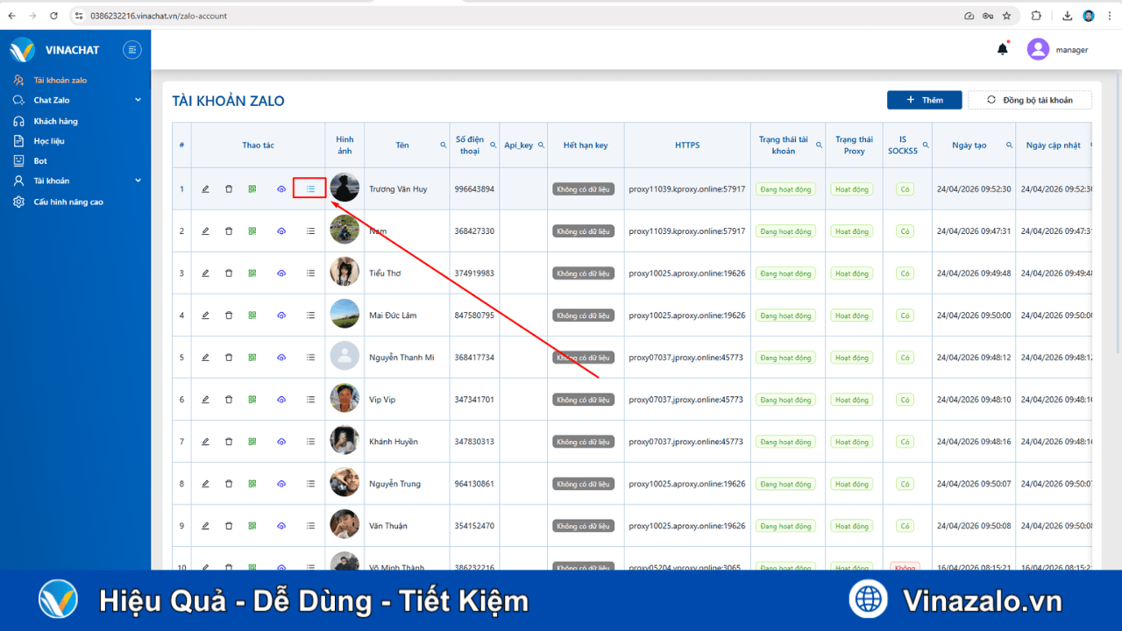The height and width of the screenshot is (631, 1122).
Task: Click the Thêm button
Action: coord(924,100)
